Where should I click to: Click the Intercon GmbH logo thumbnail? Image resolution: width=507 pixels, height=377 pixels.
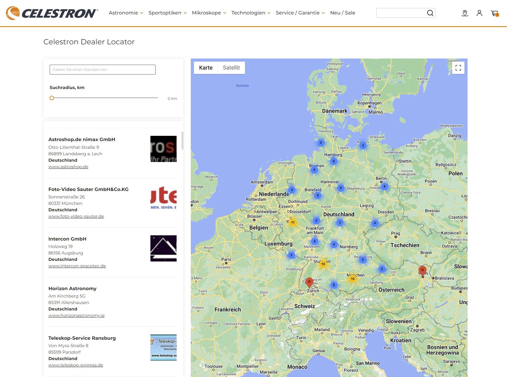pos(163,248)
